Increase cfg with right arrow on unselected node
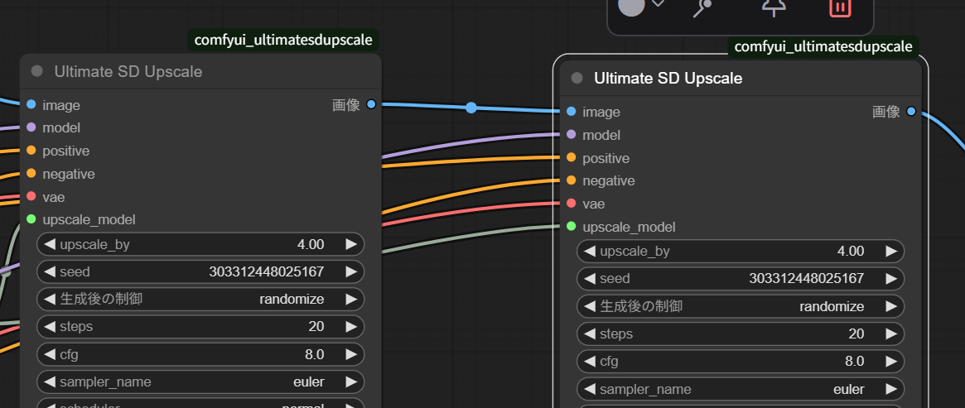Screen dimensions: 965x408 [x=351, y=354]
